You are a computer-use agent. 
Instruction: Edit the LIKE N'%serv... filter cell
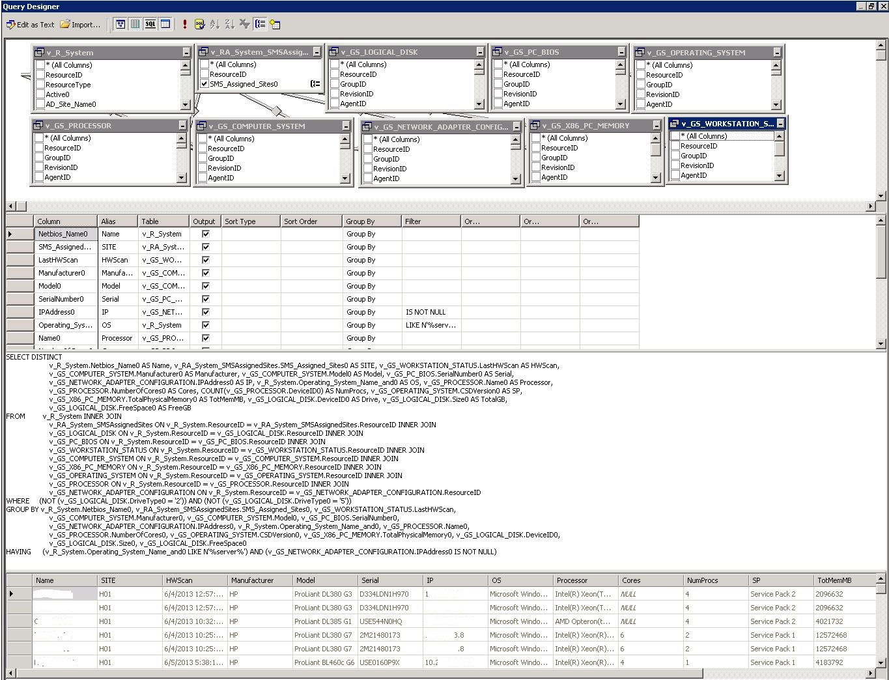point(431,325)
